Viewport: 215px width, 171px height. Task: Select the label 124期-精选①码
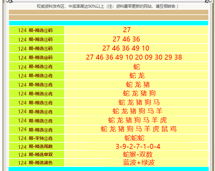(x=35, y=30)
